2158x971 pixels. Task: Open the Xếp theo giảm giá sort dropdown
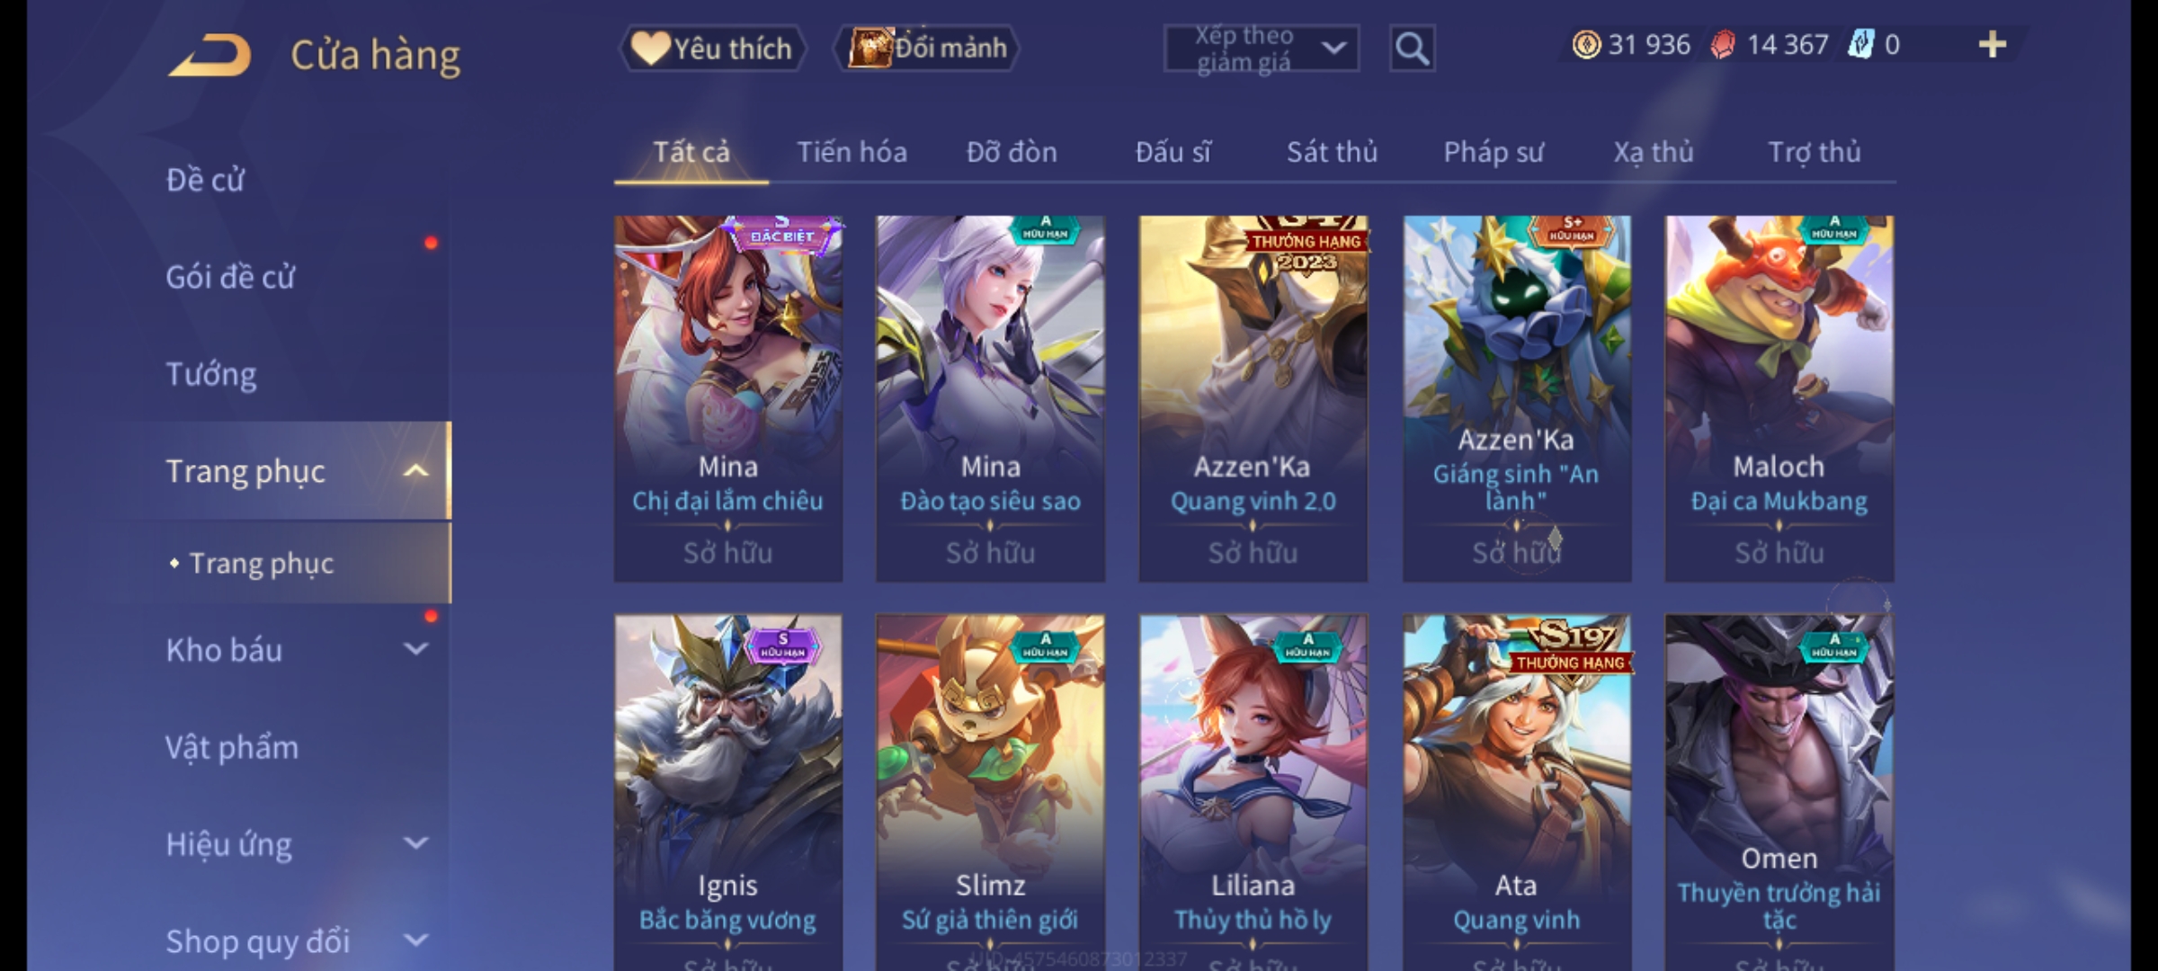1261,49
